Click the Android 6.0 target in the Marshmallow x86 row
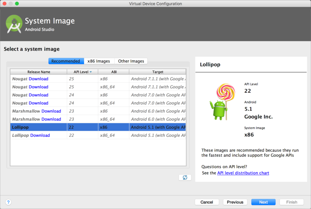This screenshot has height=209, width=311. point(158,111)
